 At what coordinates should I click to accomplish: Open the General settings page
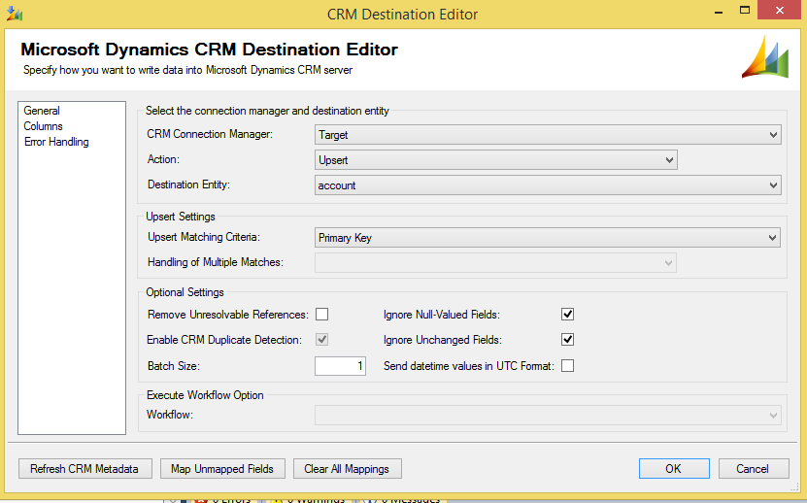42,111
